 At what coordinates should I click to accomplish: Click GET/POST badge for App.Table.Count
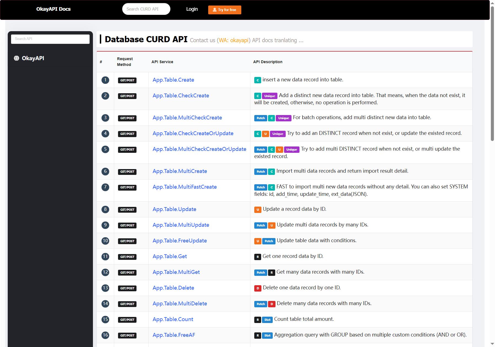coord(127,320)
